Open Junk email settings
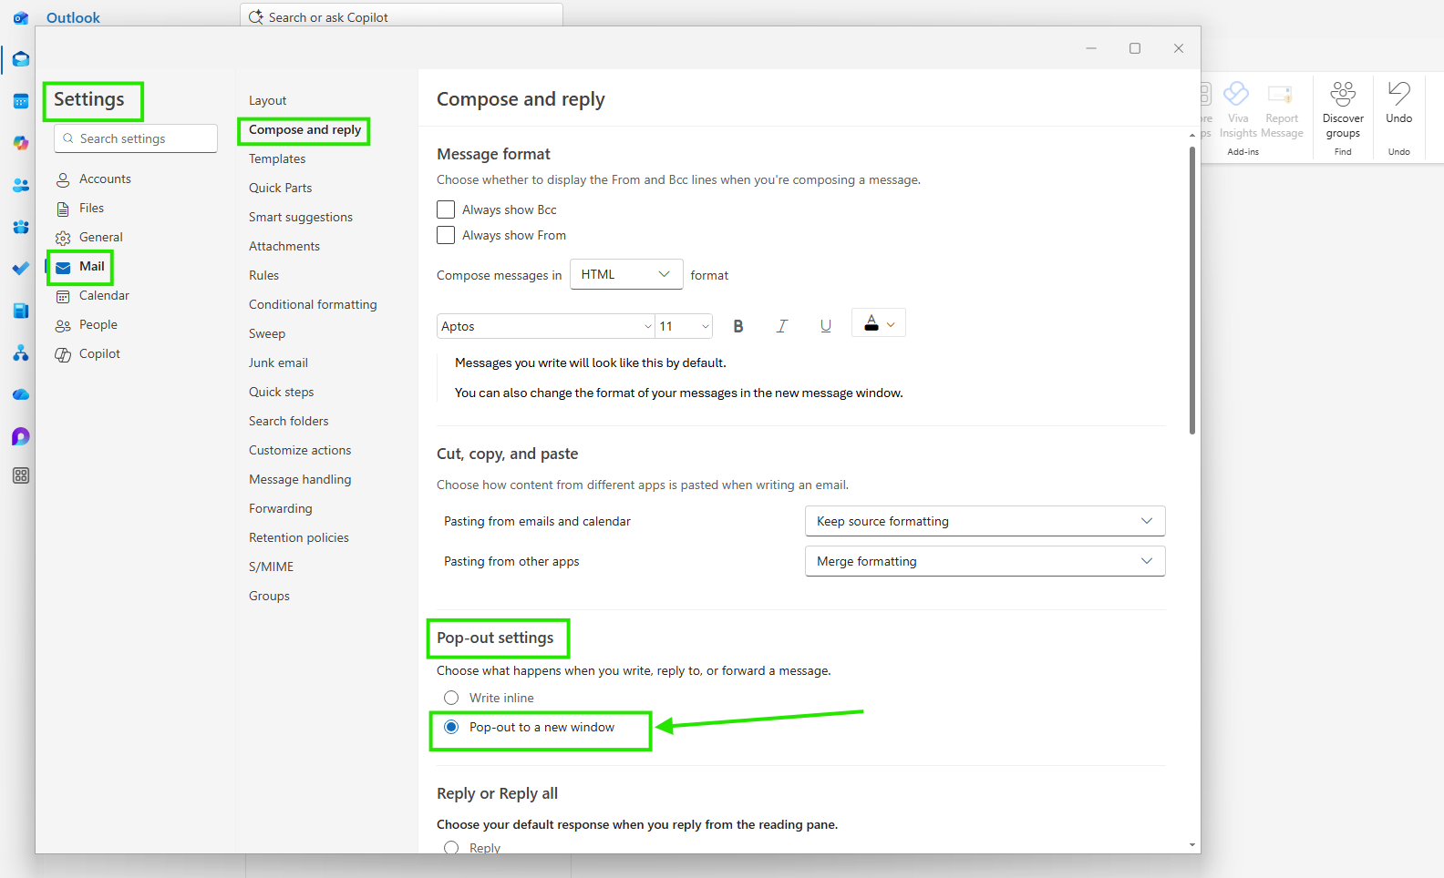The width and height of the screenshot is (1444, 878). click(278, 362)
